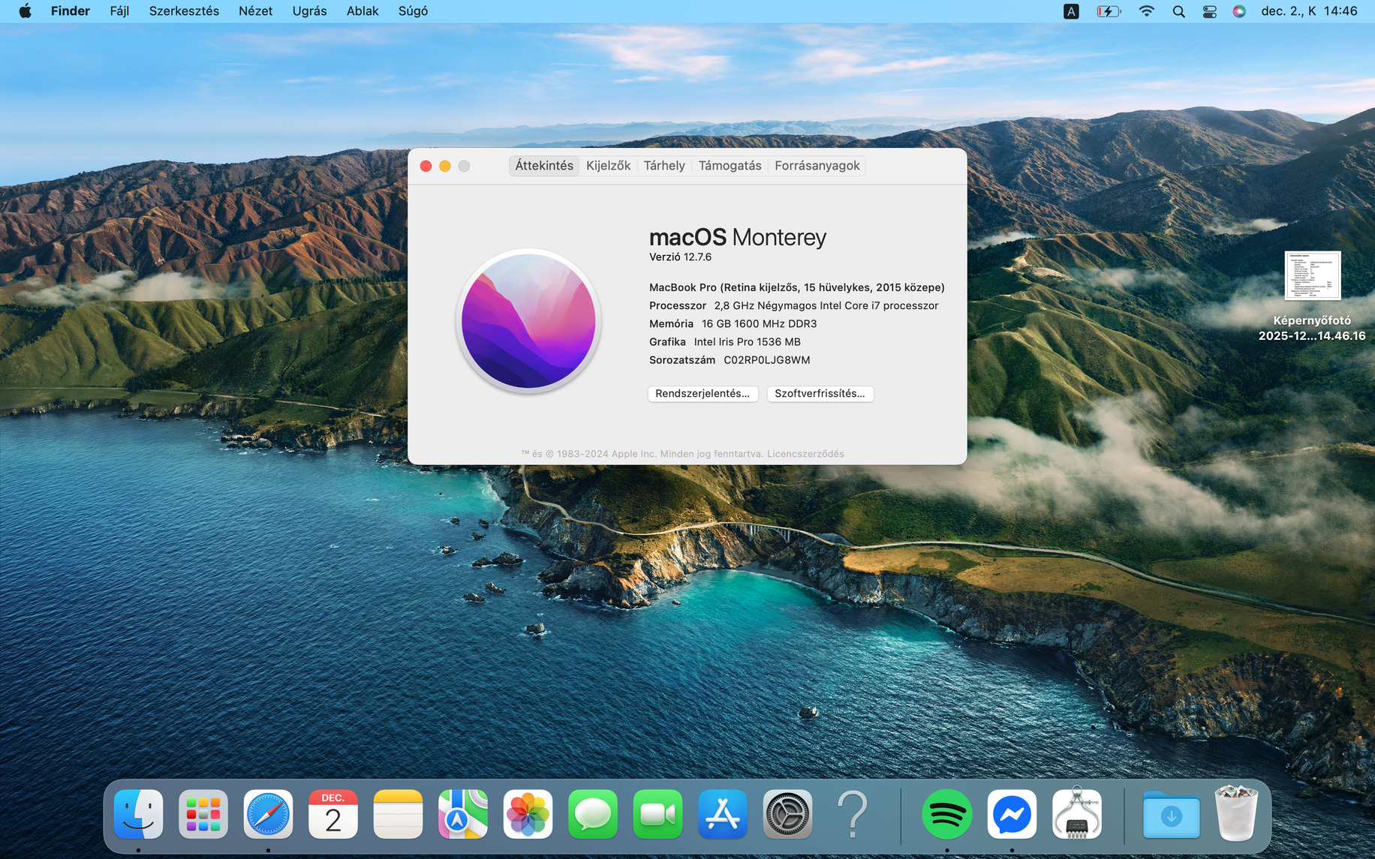Image resolution: width=1375 pixels, height=859 pixels.
Task: Open the Nézet menu
Action: click(x=255, y=11)
